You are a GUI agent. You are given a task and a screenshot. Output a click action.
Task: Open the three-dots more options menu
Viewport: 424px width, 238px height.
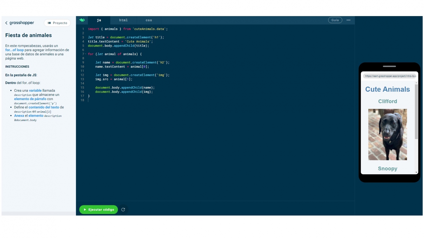(x=349, y=20)
